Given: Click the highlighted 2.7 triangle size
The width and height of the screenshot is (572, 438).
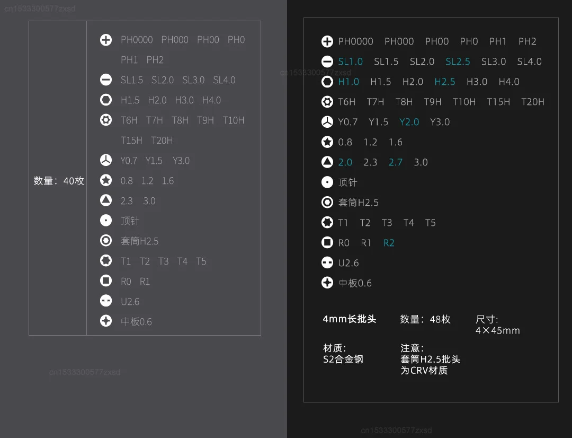Looking at the screenshot, I should tap(396, 162).
